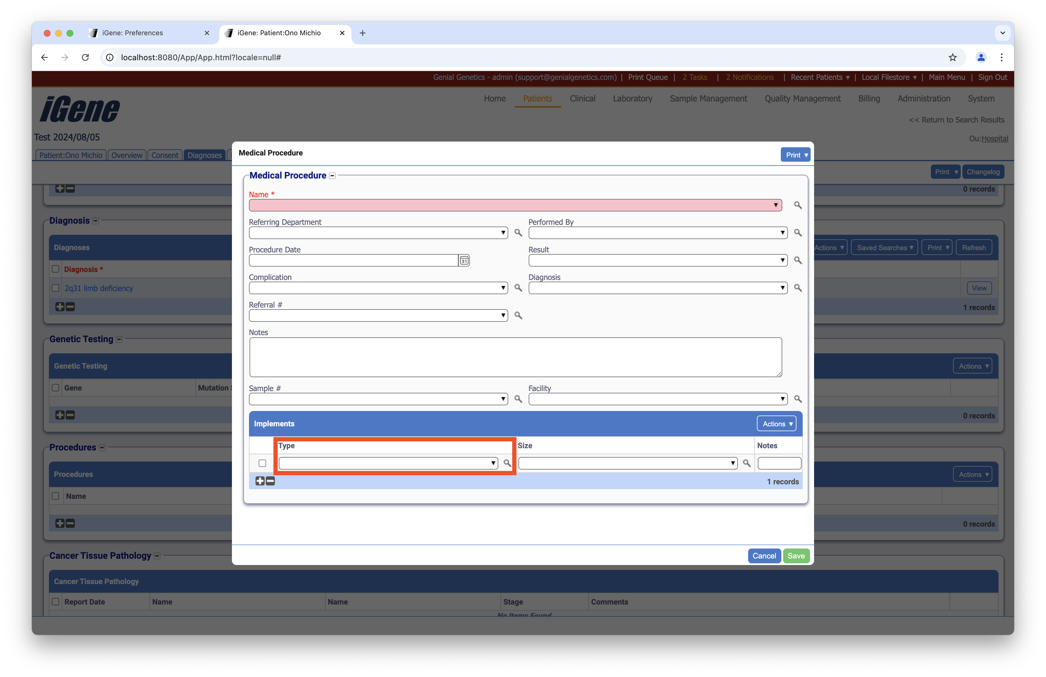
Task: Click magnifier beside the Implements Type field
Action: pos(507,463)
